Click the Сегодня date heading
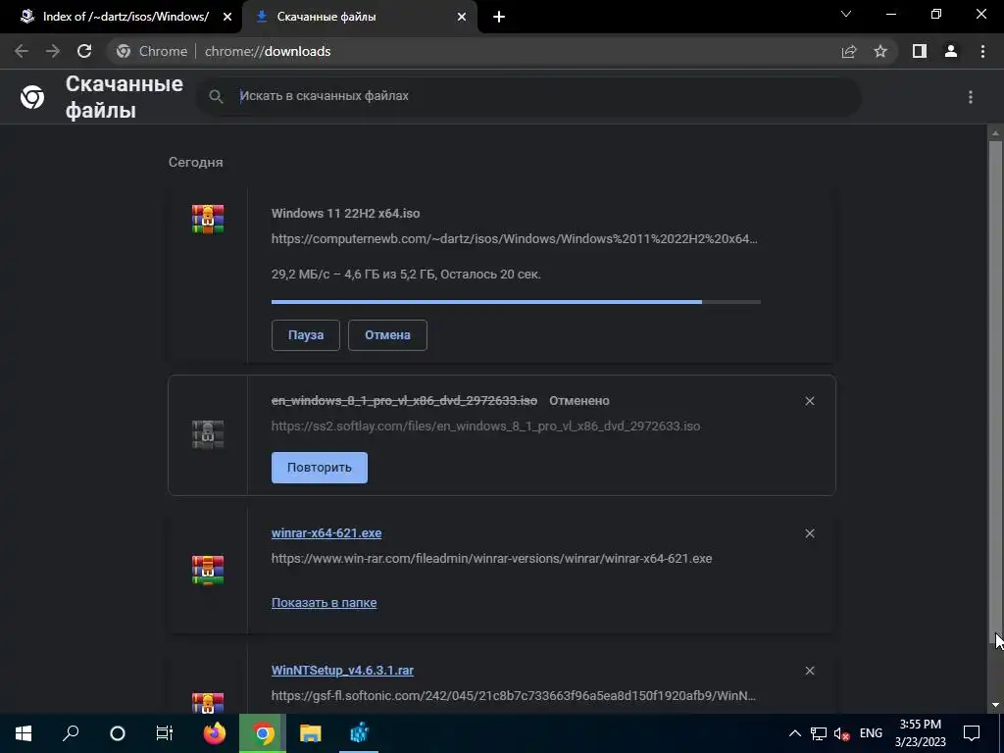The image size is (1004, 753). [196, 162]
